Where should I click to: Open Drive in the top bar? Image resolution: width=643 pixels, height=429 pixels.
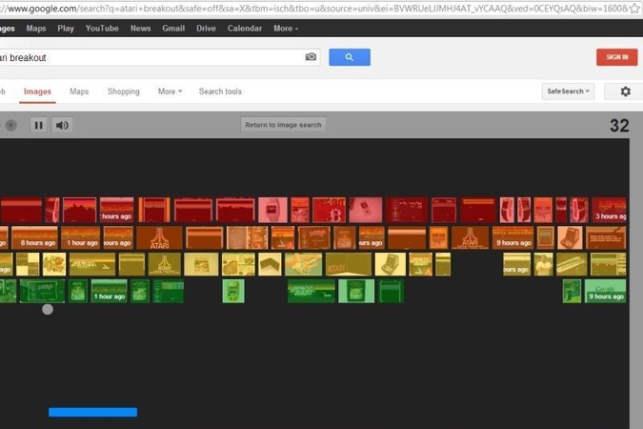[x=206, y=29]
